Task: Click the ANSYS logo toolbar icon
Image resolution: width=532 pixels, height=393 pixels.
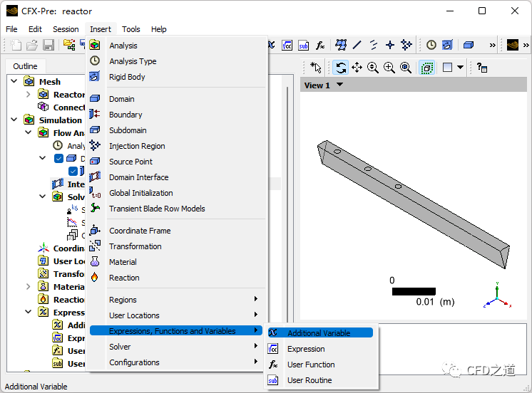Action: click(512, 45)
